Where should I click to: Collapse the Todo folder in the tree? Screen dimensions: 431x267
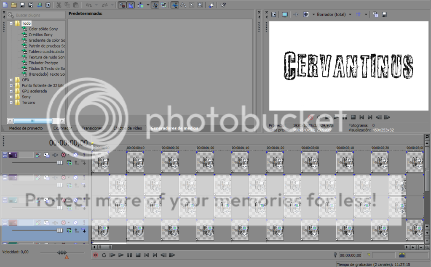11,23
